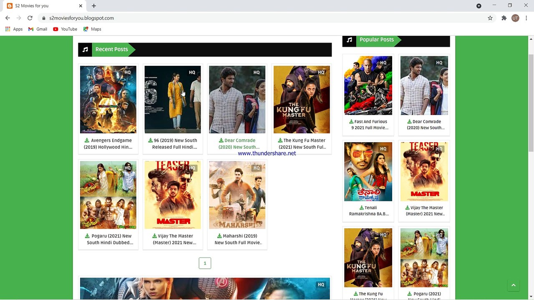Click the Fast And Furious 9 2021 title link
The width and height of the screenshot is (534, 300).
(x=369, y=125)
